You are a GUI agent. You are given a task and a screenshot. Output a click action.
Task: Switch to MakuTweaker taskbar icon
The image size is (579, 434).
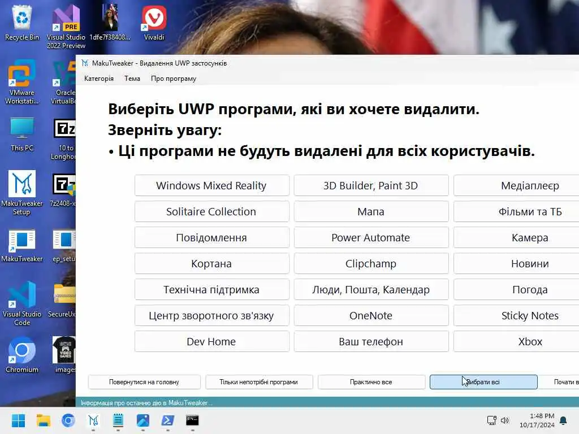tap(93, 420)
